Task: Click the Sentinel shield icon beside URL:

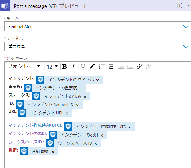Action: (22, 113)
